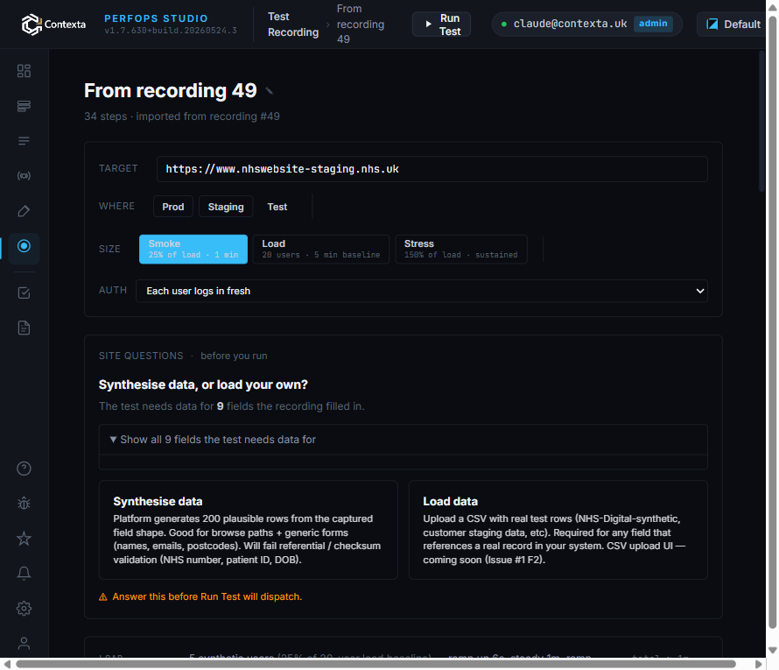Choose the Smoke size option
Image resolution: width=779 pixels, height=670 pixels.
(x=193, y=249)
